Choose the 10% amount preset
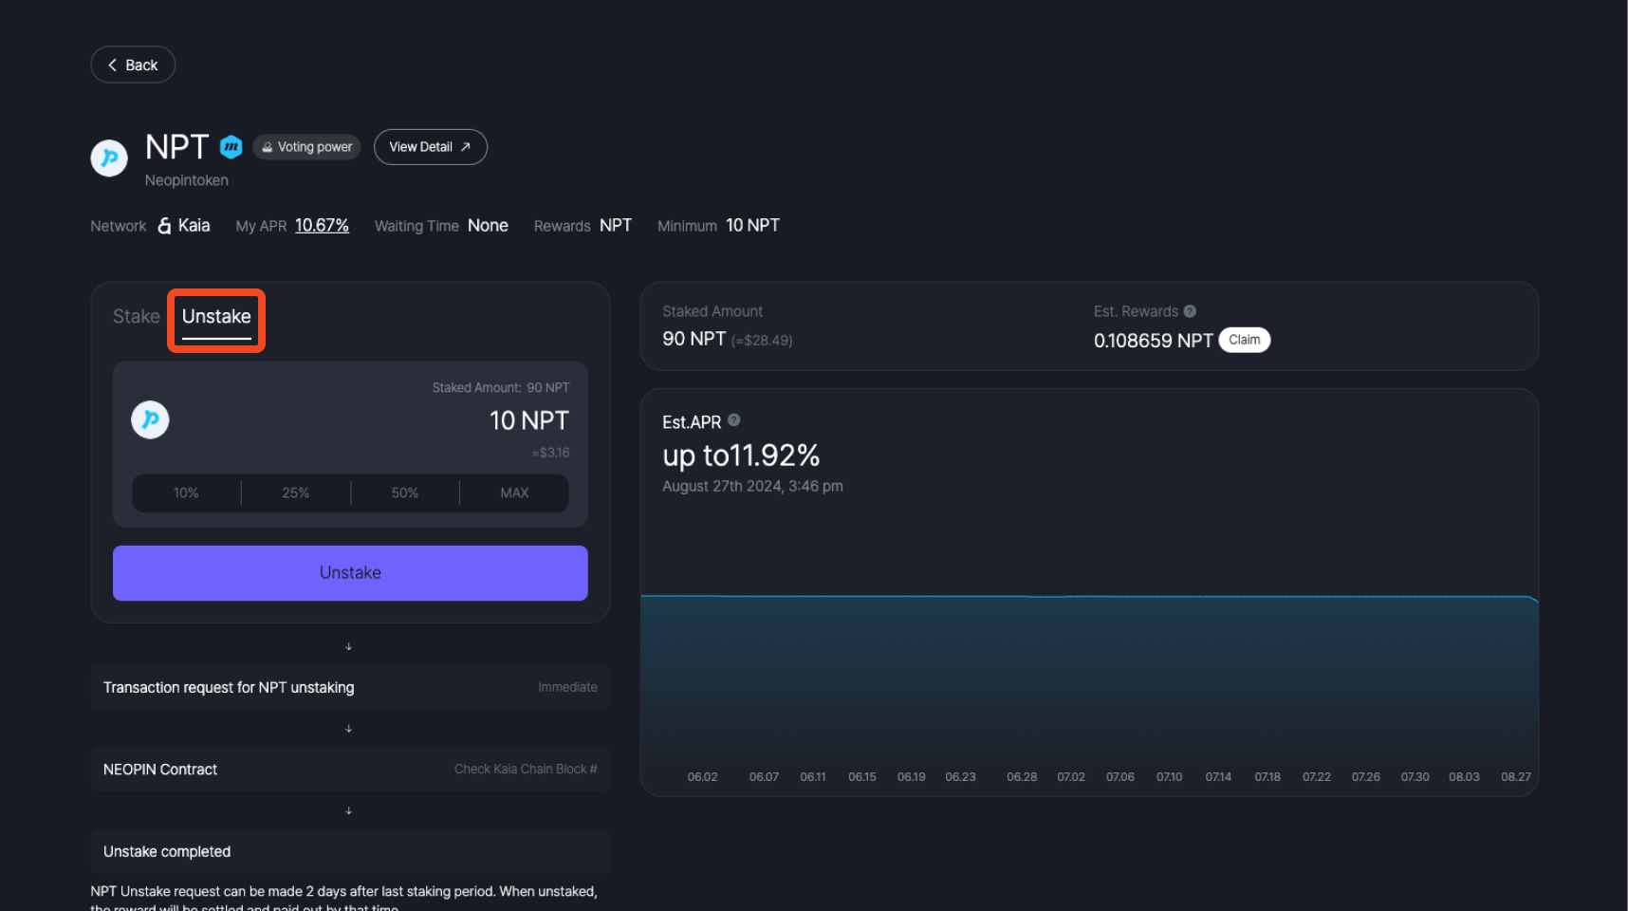Image resolution: width=1628 pixels, height=911 pixels. (x=186, y=493)
